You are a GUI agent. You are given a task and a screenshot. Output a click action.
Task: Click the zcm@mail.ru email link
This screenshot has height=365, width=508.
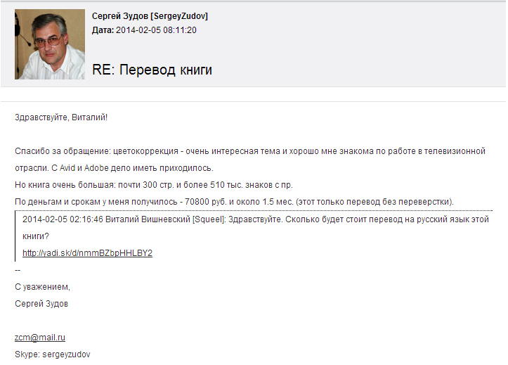pos(40,338)
